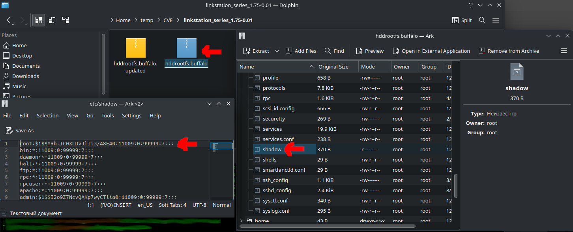The height and width of the screenshot is (232, 573).
Task: Click Ark archive list vertical scrollbar
Action: 456,186
